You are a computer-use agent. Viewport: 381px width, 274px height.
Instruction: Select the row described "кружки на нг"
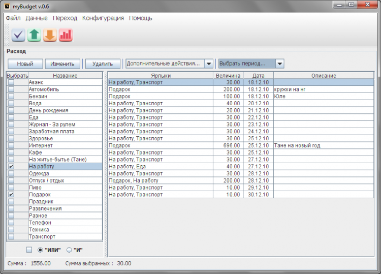241,89
